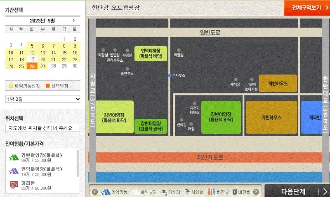The height and width of the screenshot is (197, 330).
Task: Click the green tent icon for 강변야영장(파쇄석)
Action: 14,158
